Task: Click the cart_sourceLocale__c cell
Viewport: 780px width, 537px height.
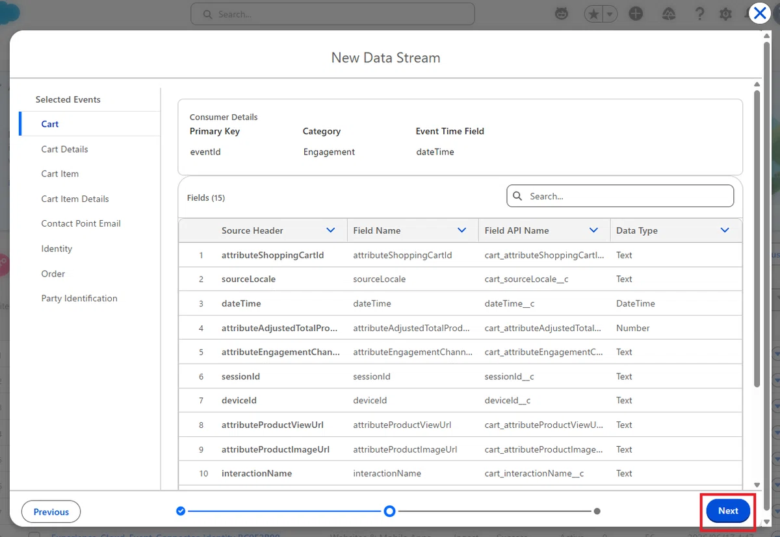Action: pyautogui.click(x=526, y=279)
